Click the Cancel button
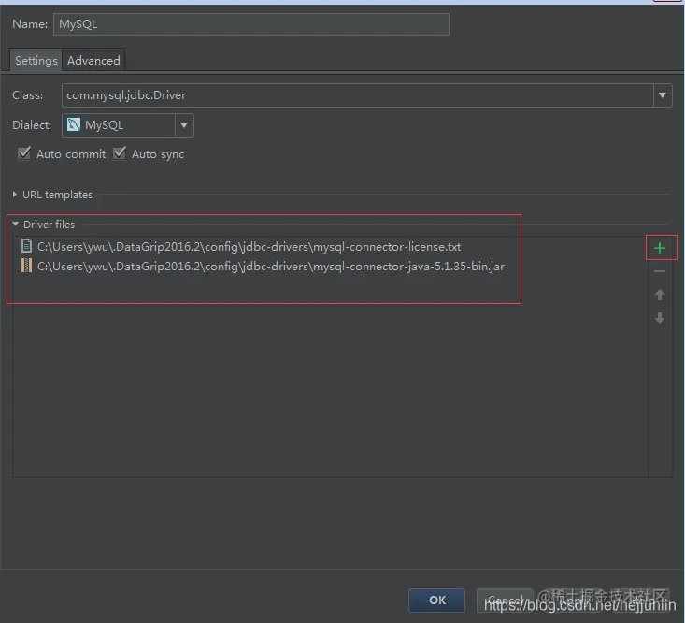The height and width of the screenshot is (623, 685). coord(505,601)
